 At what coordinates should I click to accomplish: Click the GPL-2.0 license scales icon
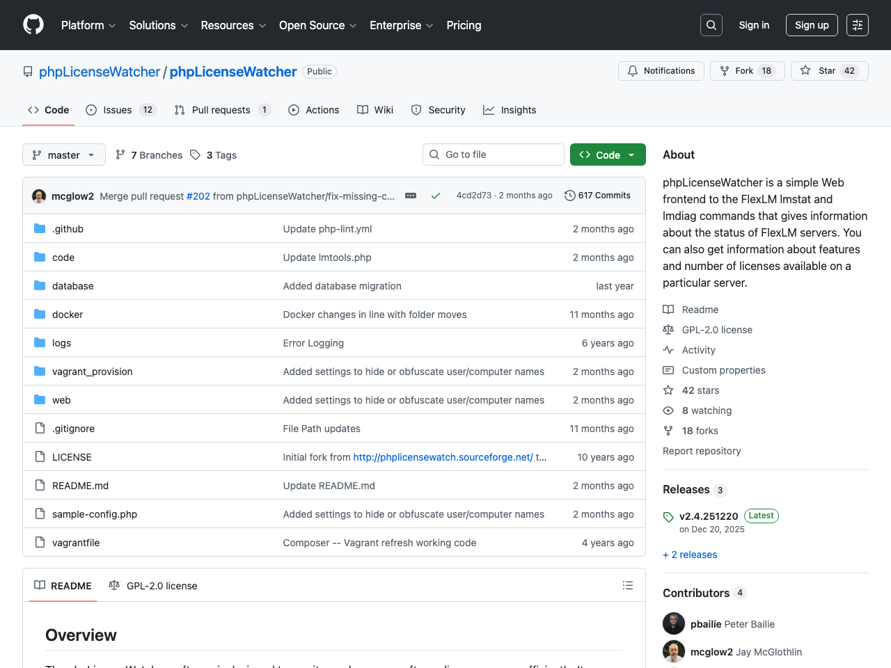tap(668, 329)
